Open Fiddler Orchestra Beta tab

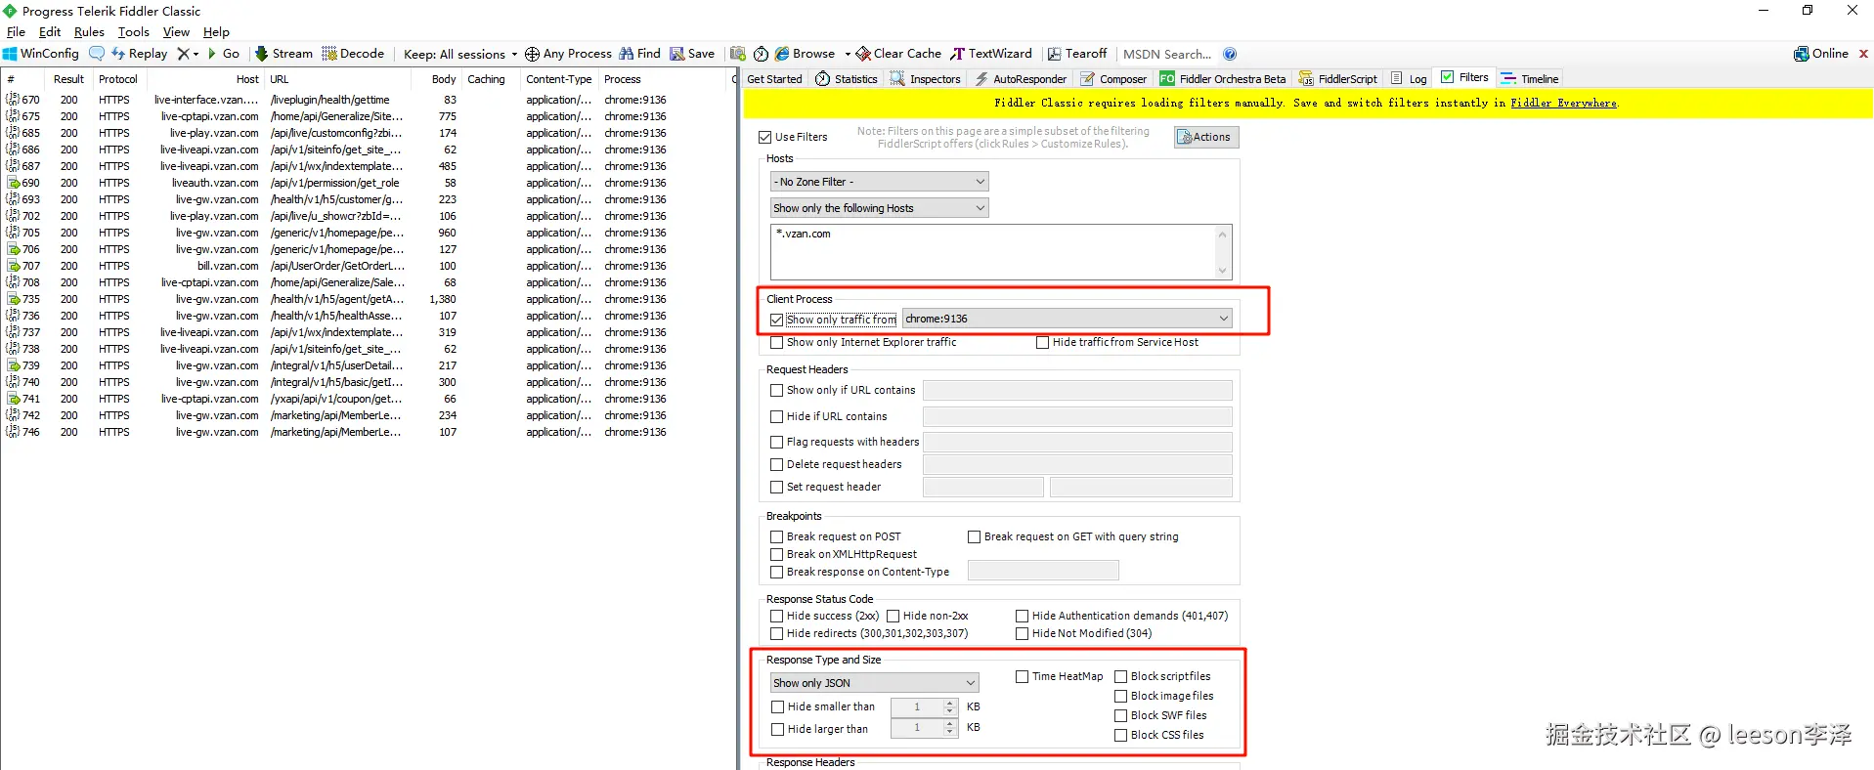pos(1223,79)
